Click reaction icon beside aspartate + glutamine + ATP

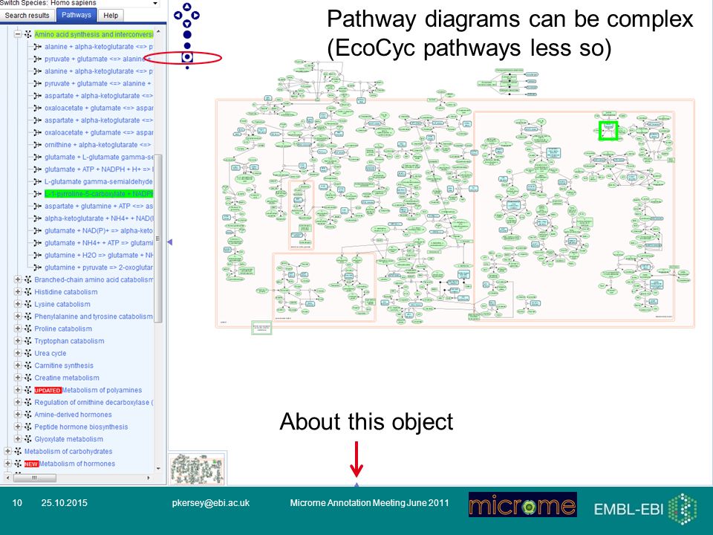38,206
